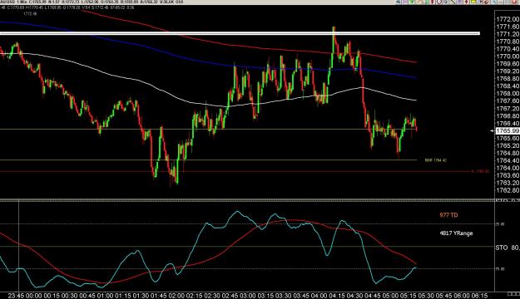Click the current price marker 1765.99
Viewport: 520px width, 299px height.
pyautogui.click(x=507, y=130)
